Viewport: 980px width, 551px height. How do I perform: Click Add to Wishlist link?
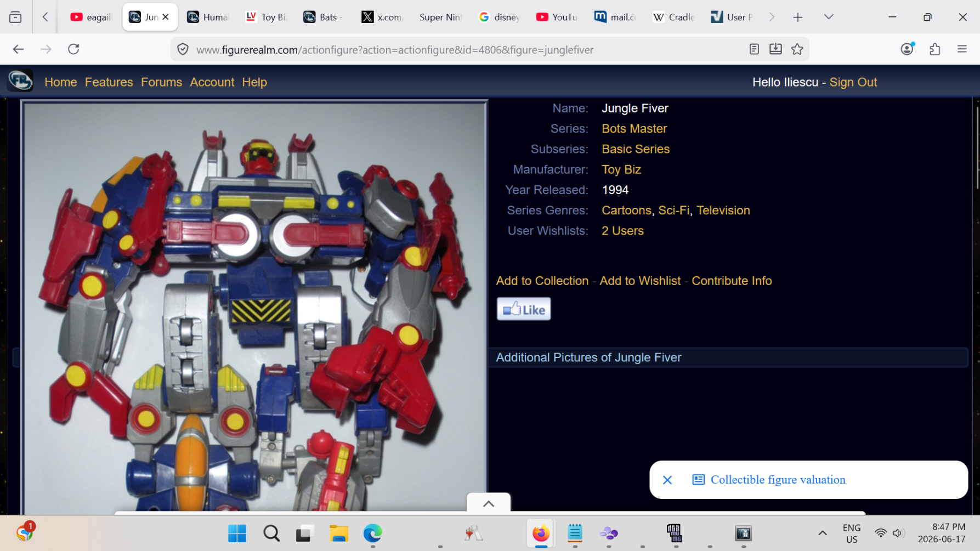coord(640,281)
